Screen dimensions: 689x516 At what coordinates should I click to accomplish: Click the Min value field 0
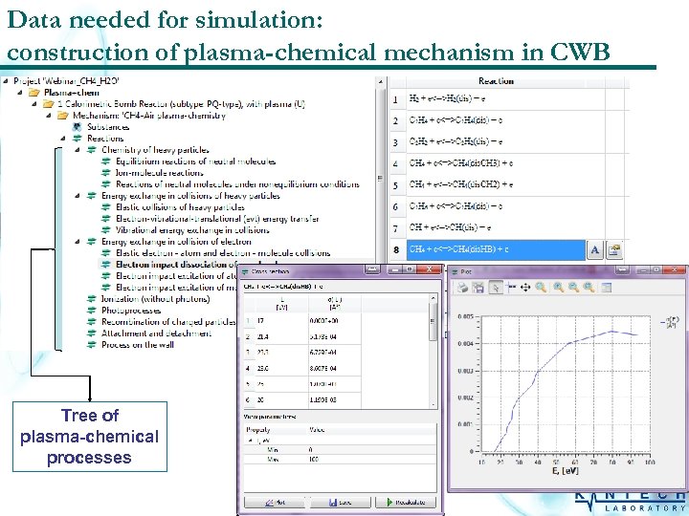371,449
